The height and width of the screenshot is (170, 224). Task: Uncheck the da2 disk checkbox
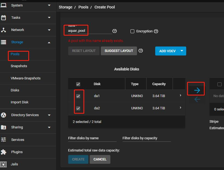coord(78,108)
